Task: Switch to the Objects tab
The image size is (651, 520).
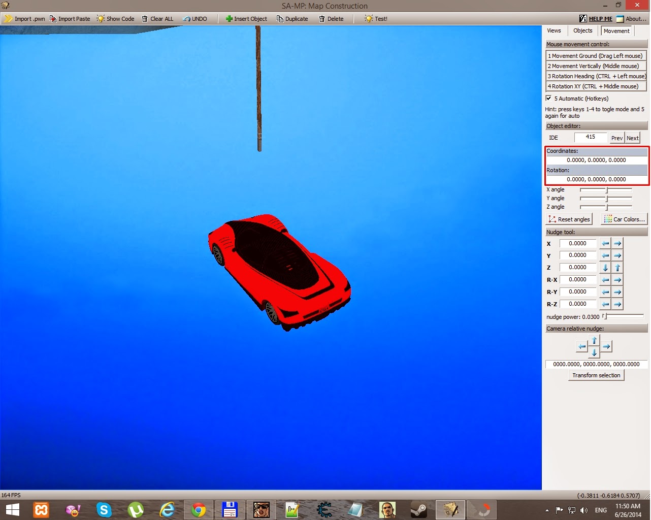Action: tap(582, 31)
